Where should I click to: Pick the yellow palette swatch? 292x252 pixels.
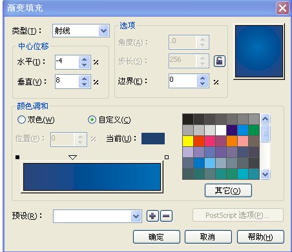coord(188,141)
